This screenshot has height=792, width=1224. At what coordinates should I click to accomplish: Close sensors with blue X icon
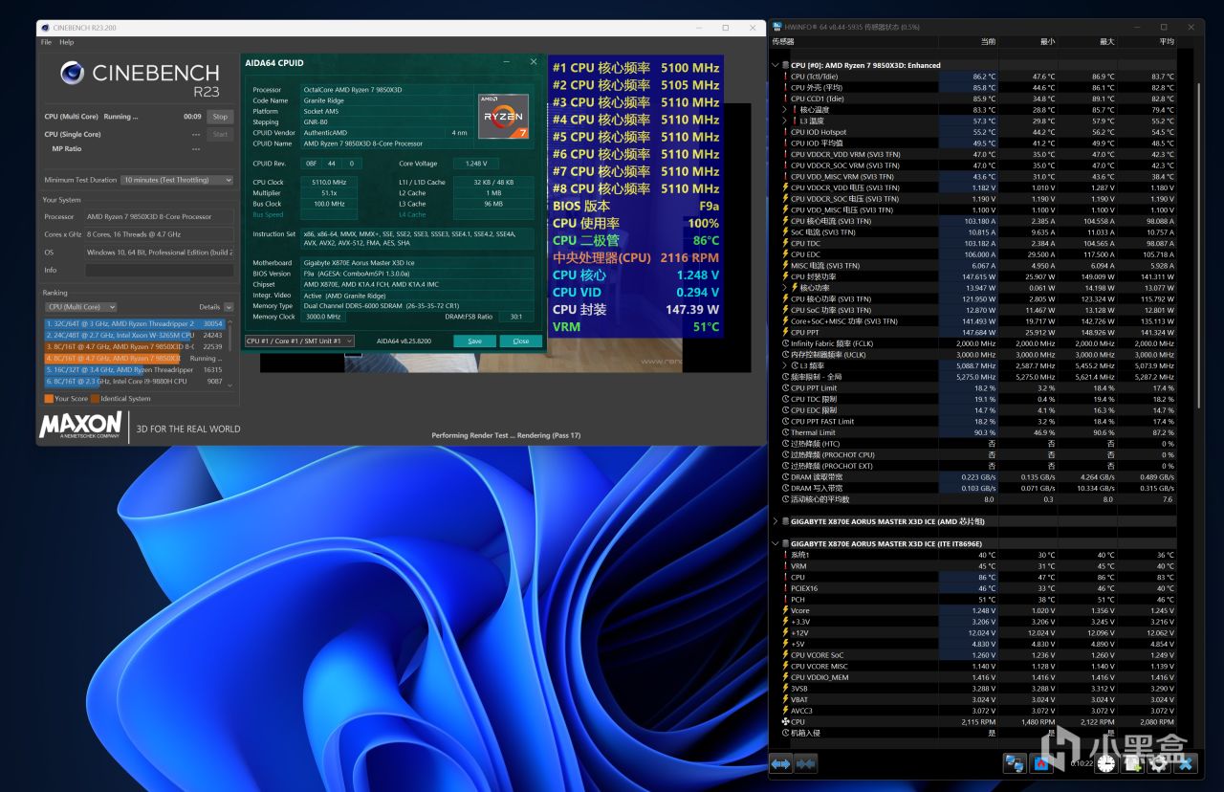1186,763
